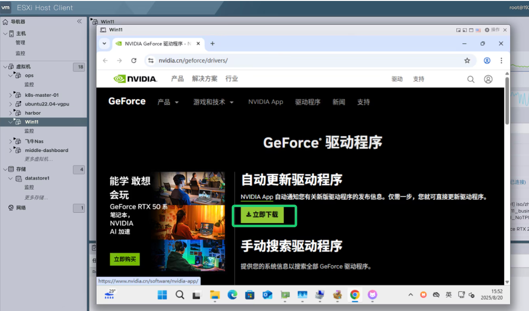Image resolution: width=529 pixels, height=311 pixels.
Task: Open 行业 in NVIDIA top menu
Action: tap(231, 79)
